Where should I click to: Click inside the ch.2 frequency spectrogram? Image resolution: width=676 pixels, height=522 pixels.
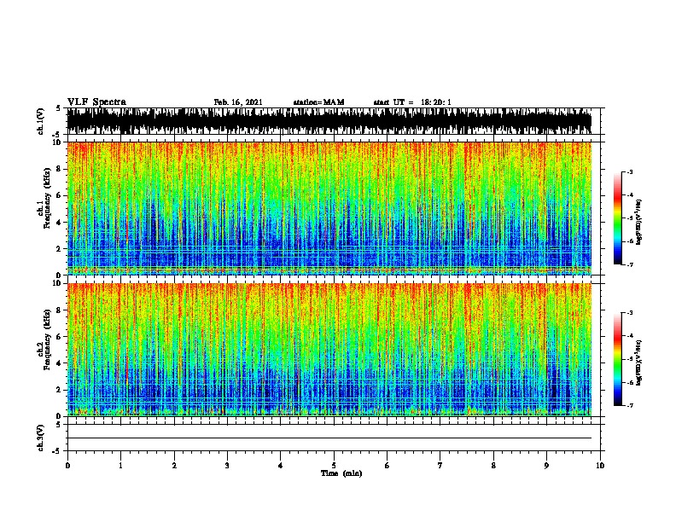329,350
